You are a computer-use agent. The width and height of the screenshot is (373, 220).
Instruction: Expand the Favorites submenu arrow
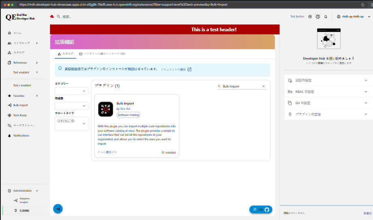37,96
